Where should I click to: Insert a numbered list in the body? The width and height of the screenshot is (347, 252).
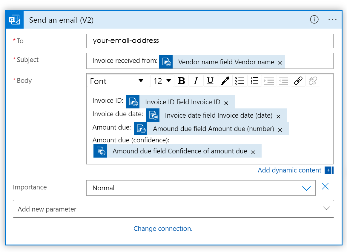point(254,80)
